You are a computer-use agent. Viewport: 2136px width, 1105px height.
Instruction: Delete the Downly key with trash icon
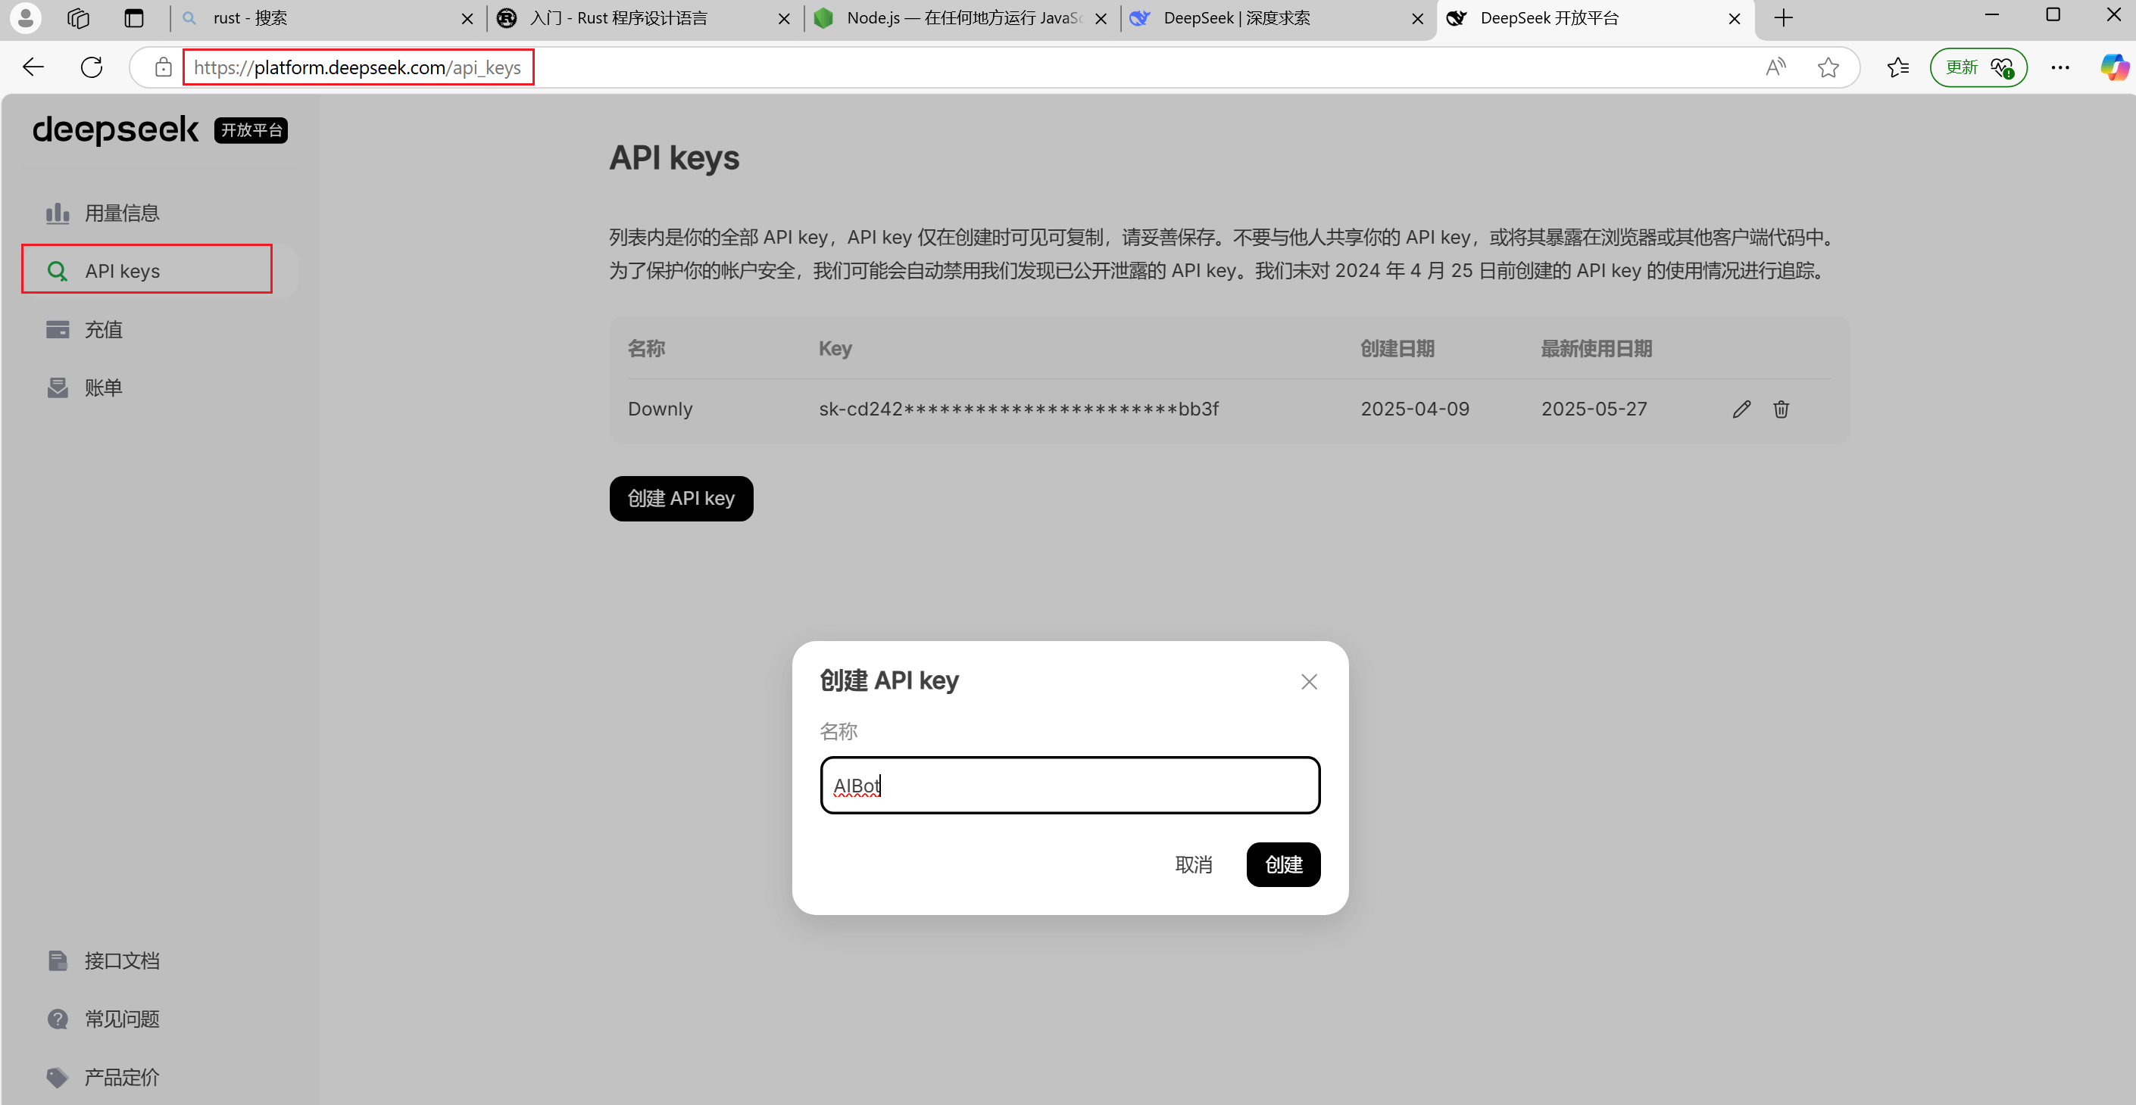1780,409
